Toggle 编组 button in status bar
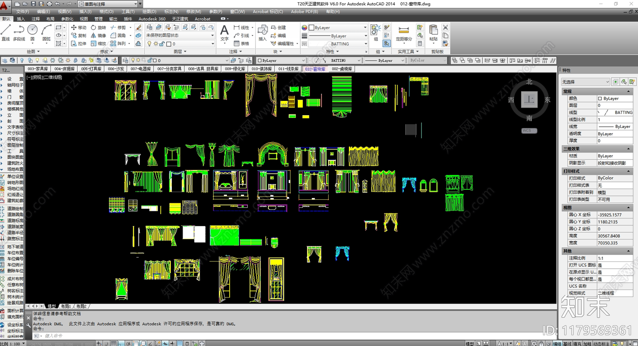638x346 pixels. 557,343
